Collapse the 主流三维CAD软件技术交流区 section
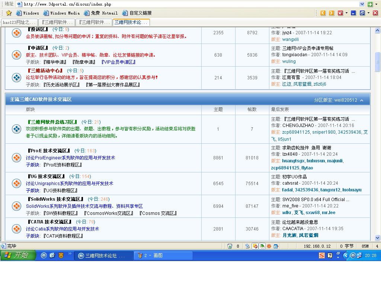 (362, 100)
